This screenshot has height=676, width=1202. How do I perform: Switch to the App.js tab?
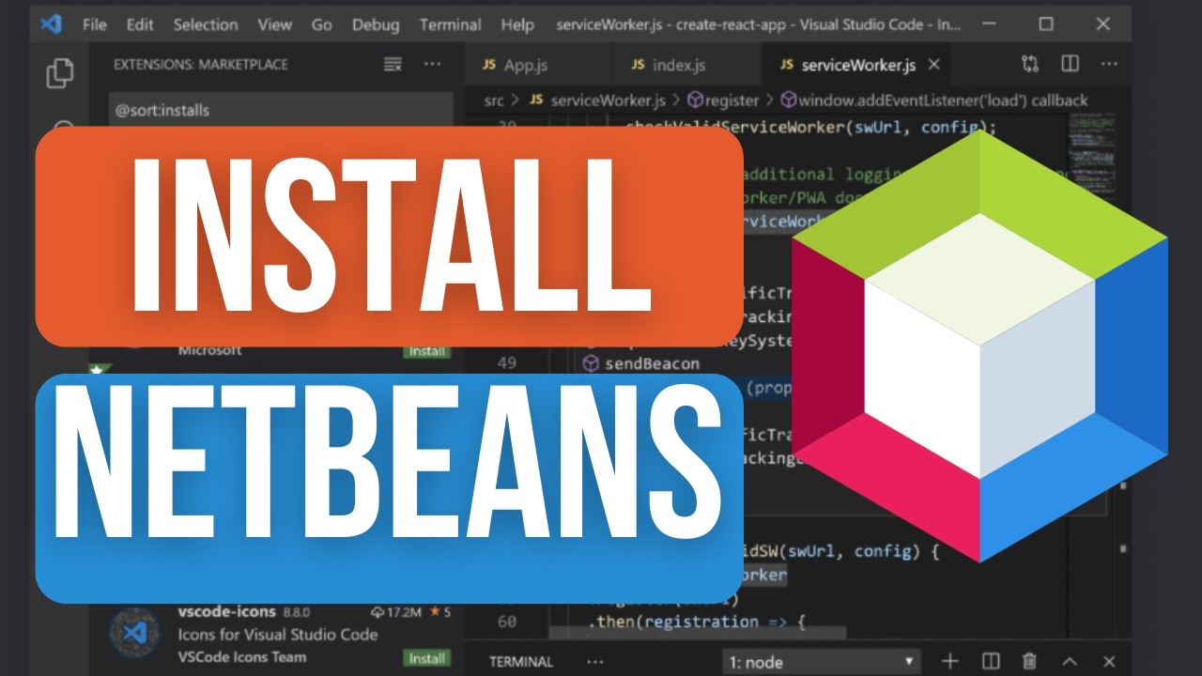pos(538,65)
